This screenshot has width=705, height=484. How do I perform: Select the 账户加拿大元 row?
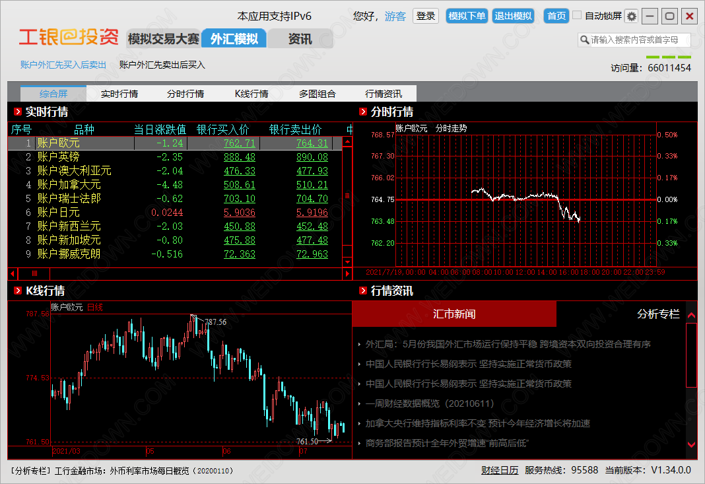click(176, 185)
